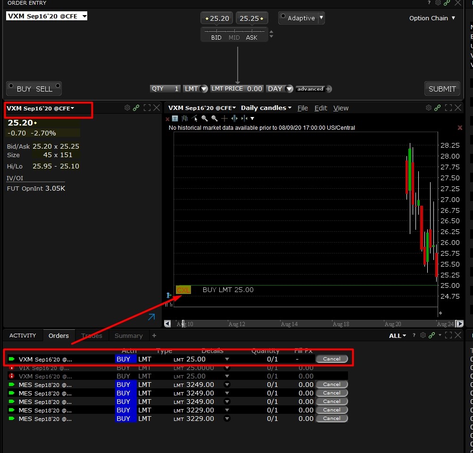Click the small red X beside chart toolbar
473x453 pixels.
tap(167, 119)
